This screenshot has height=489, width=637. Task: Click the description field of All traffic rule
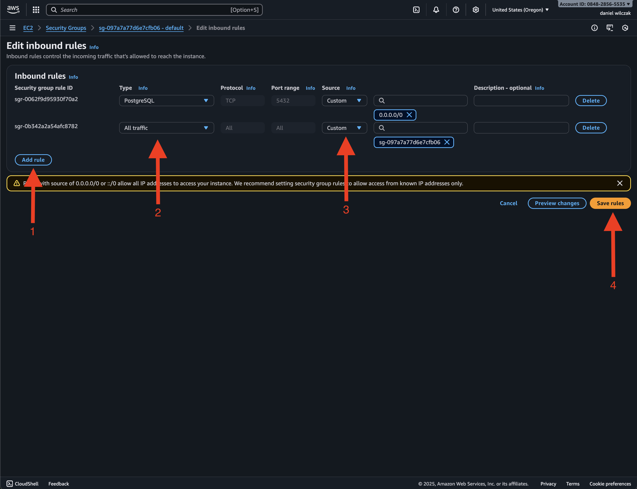click(521, 128)
